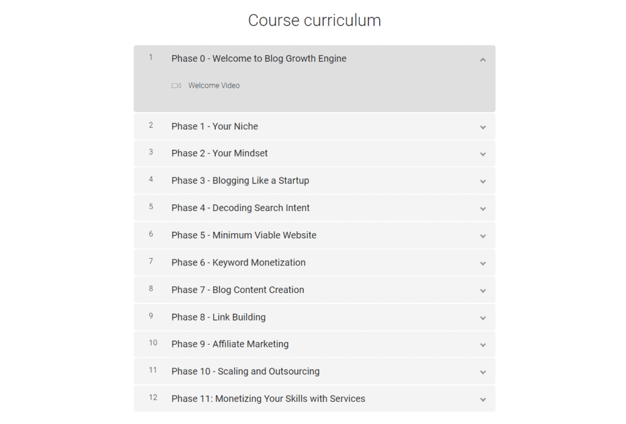Expand Phase 7 - Blog Content Creation
626x424 pixels.
(483, 290)
